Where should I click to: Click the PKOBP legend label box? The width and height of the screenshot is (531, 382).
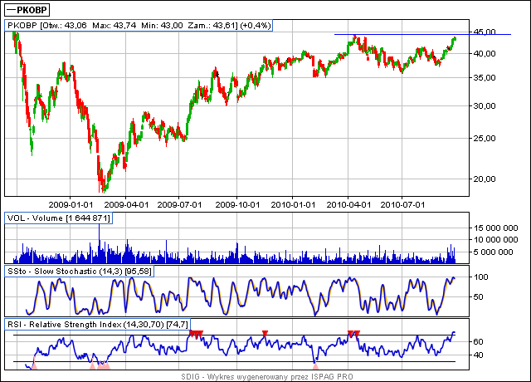click(27, 10)
